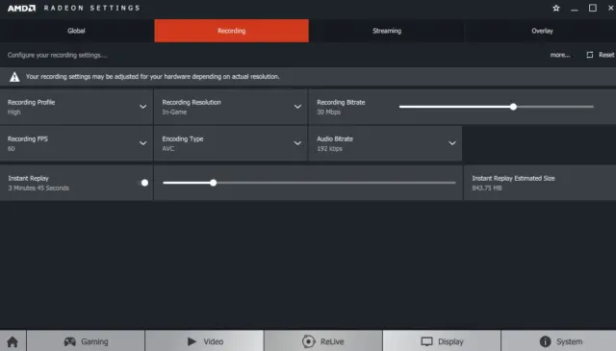Switch to the Overlay tab
Image resolution: width=616 pixels, height=351 pixels.
[541, 31]
